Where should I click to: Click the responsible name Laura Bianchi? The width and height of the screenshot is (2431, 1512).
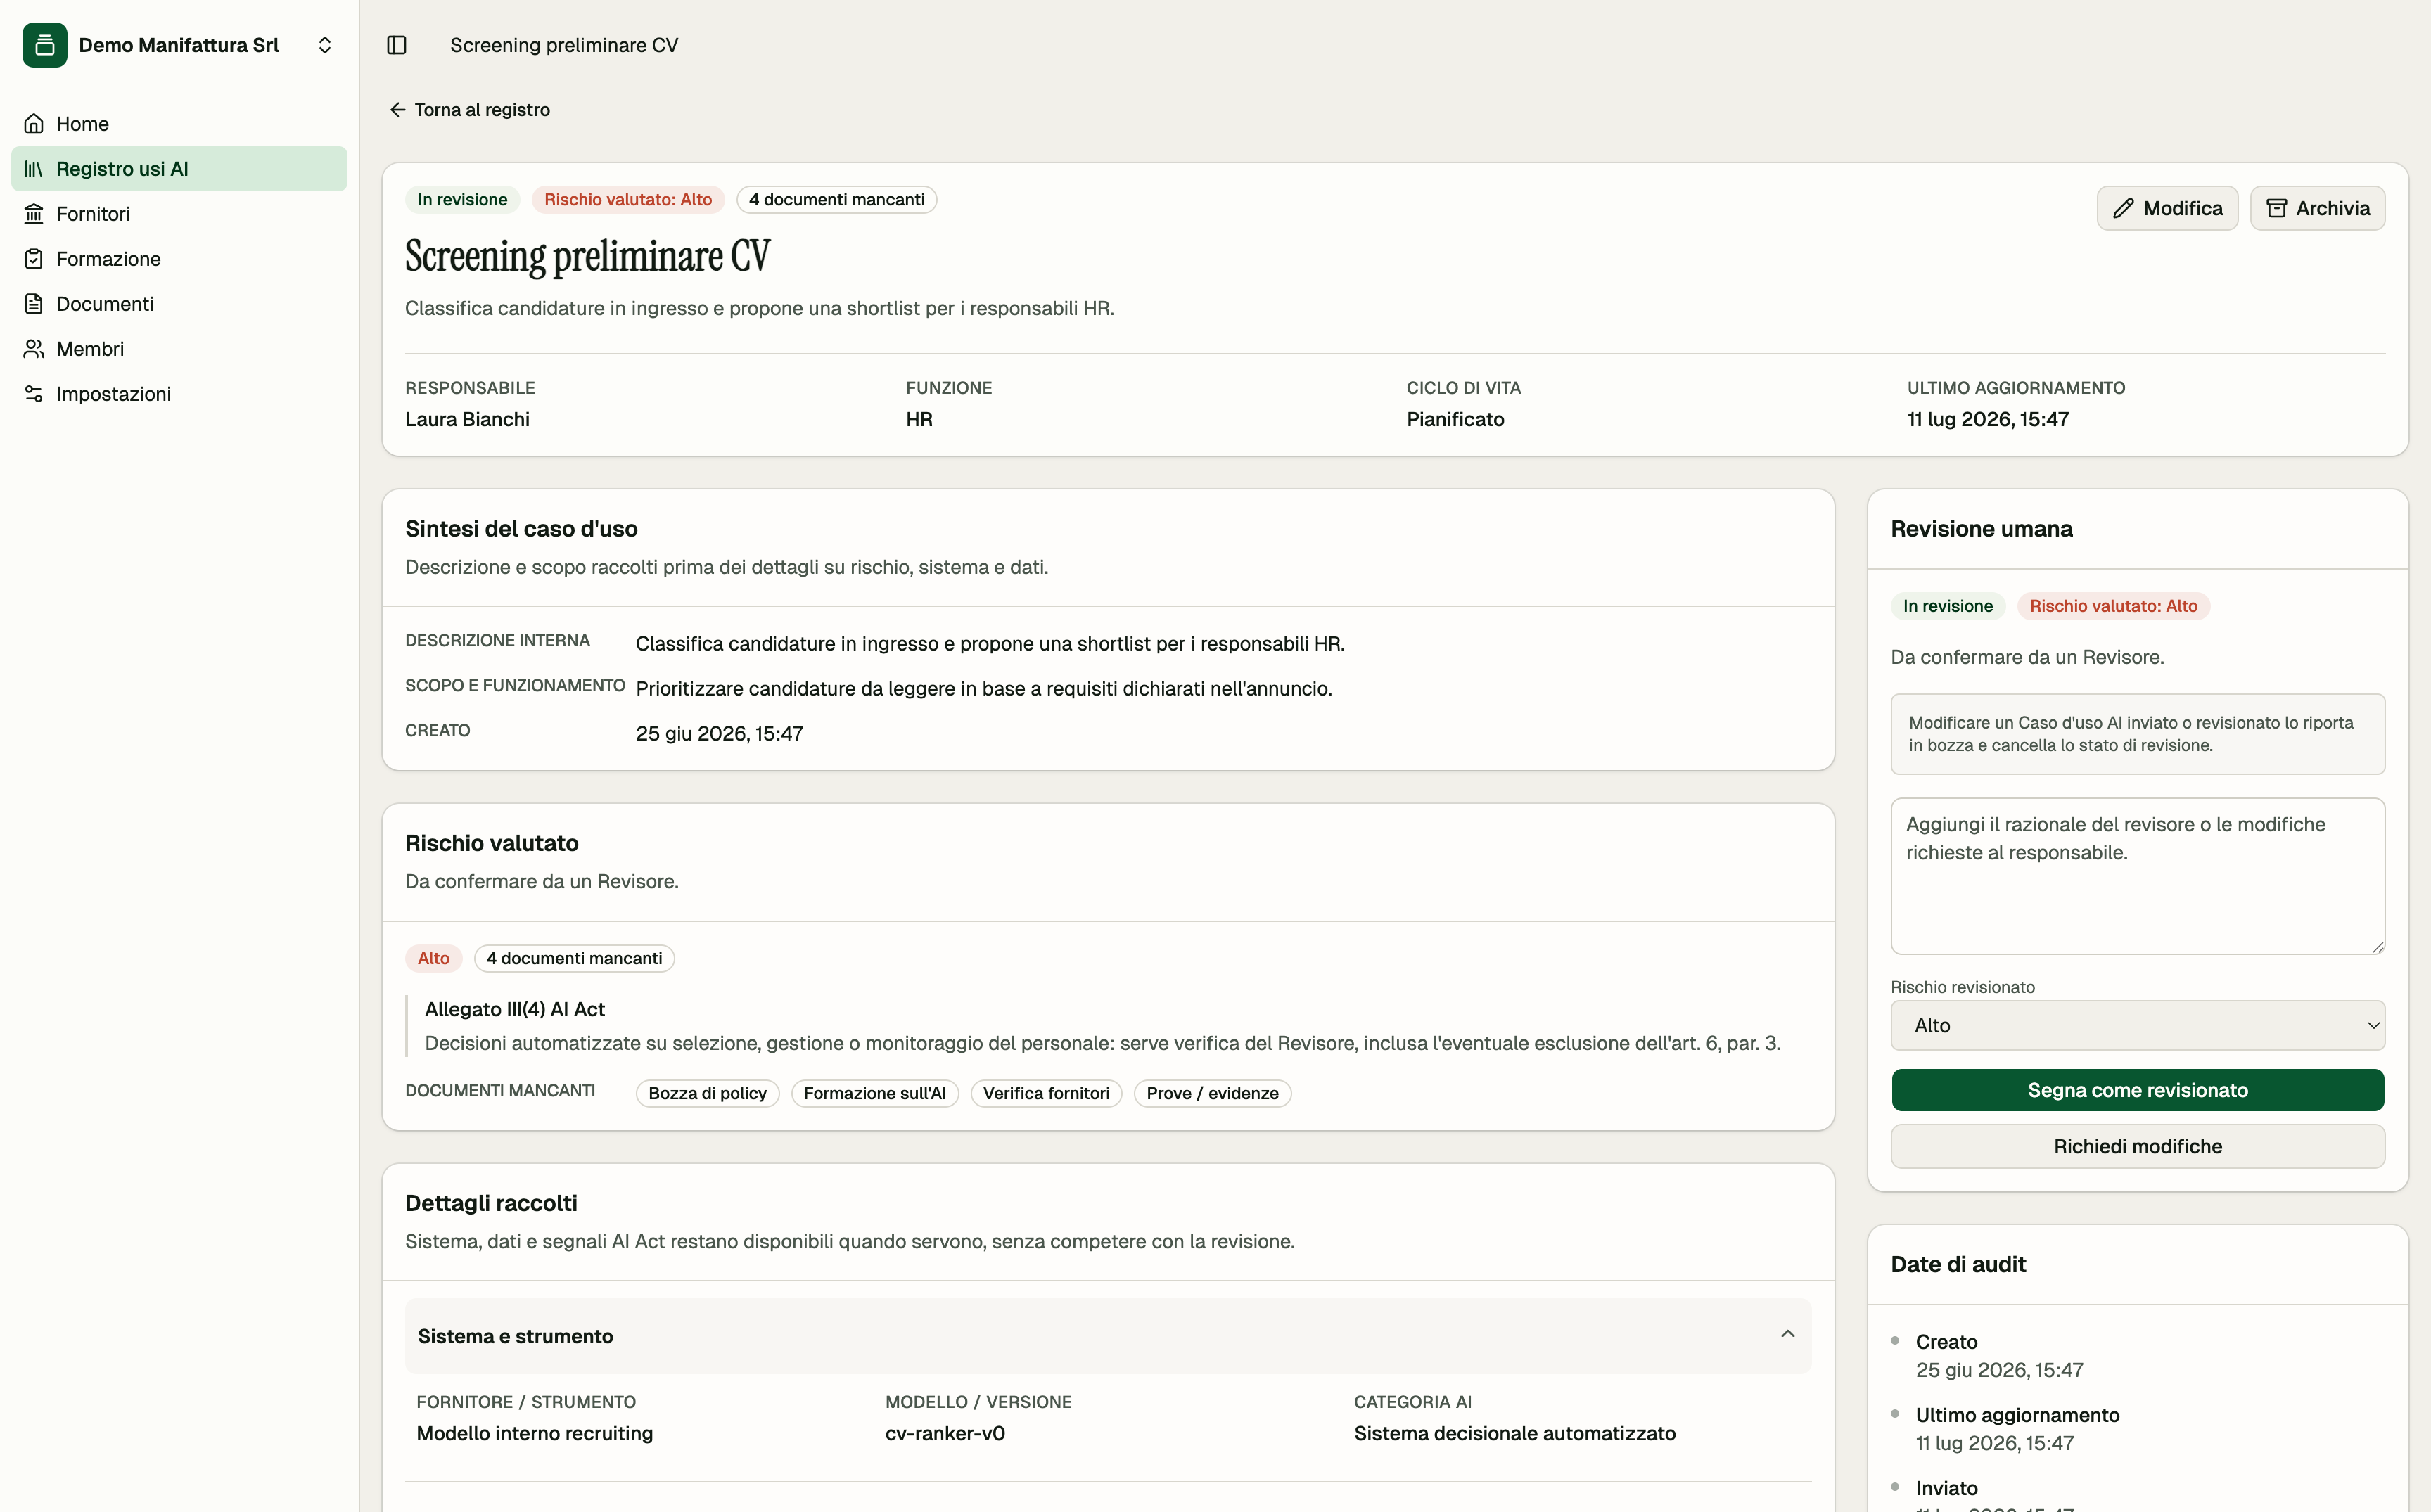tap(467, 419)
